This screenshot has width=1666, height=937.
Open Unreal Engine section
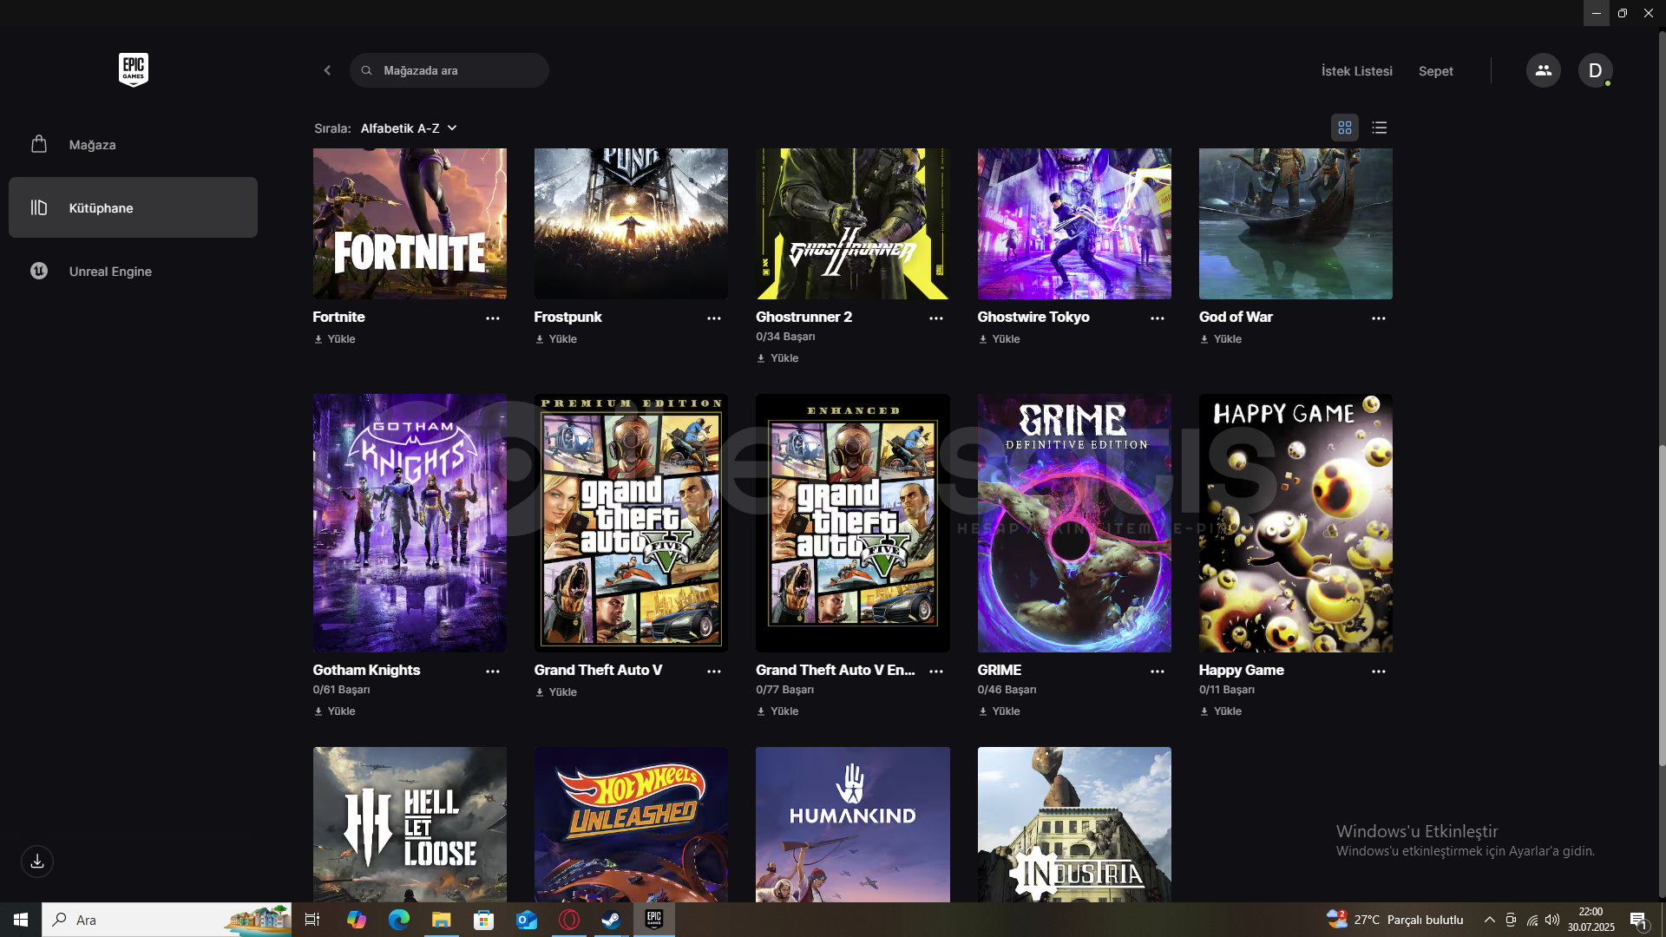133,271
